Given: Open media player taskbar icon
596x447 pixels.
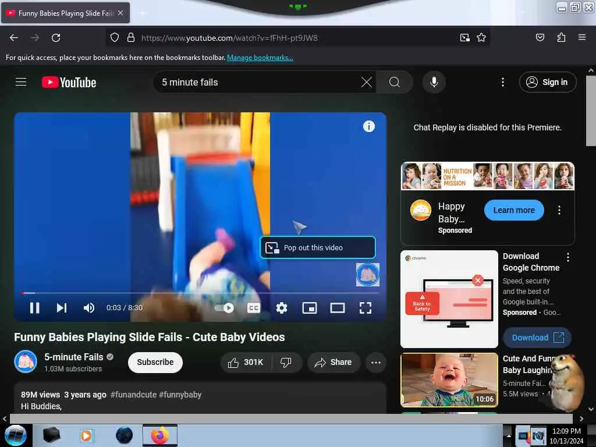Looking at the screenshot, I should point(86,435).
